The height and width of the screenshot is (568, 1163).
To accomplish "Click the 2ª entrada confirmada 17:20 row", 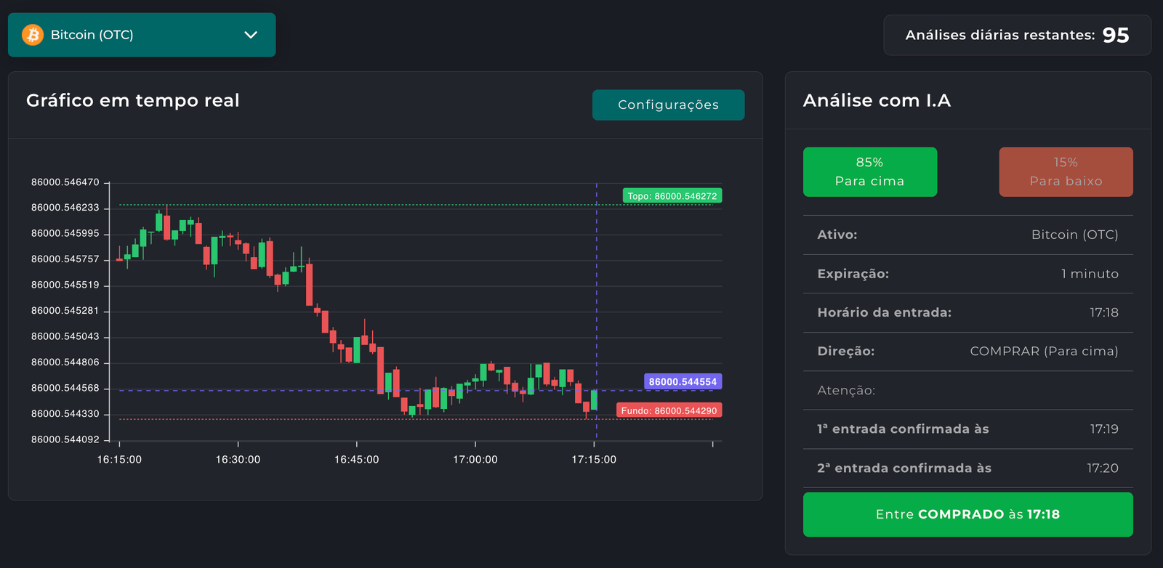I will (x=967, y=468).
